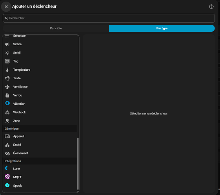This screenshot has width=220, height=195.
Task: Open the help icon in dialog header
Action: [x=211, y=7]
